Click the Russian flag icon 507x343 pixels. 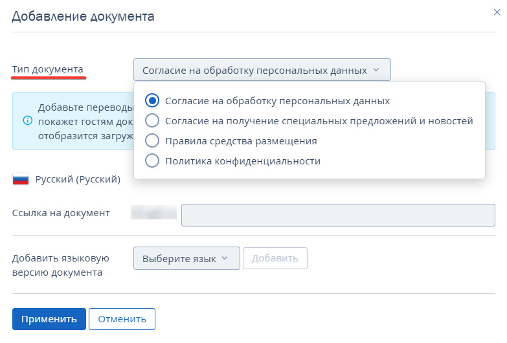[21, 180]
